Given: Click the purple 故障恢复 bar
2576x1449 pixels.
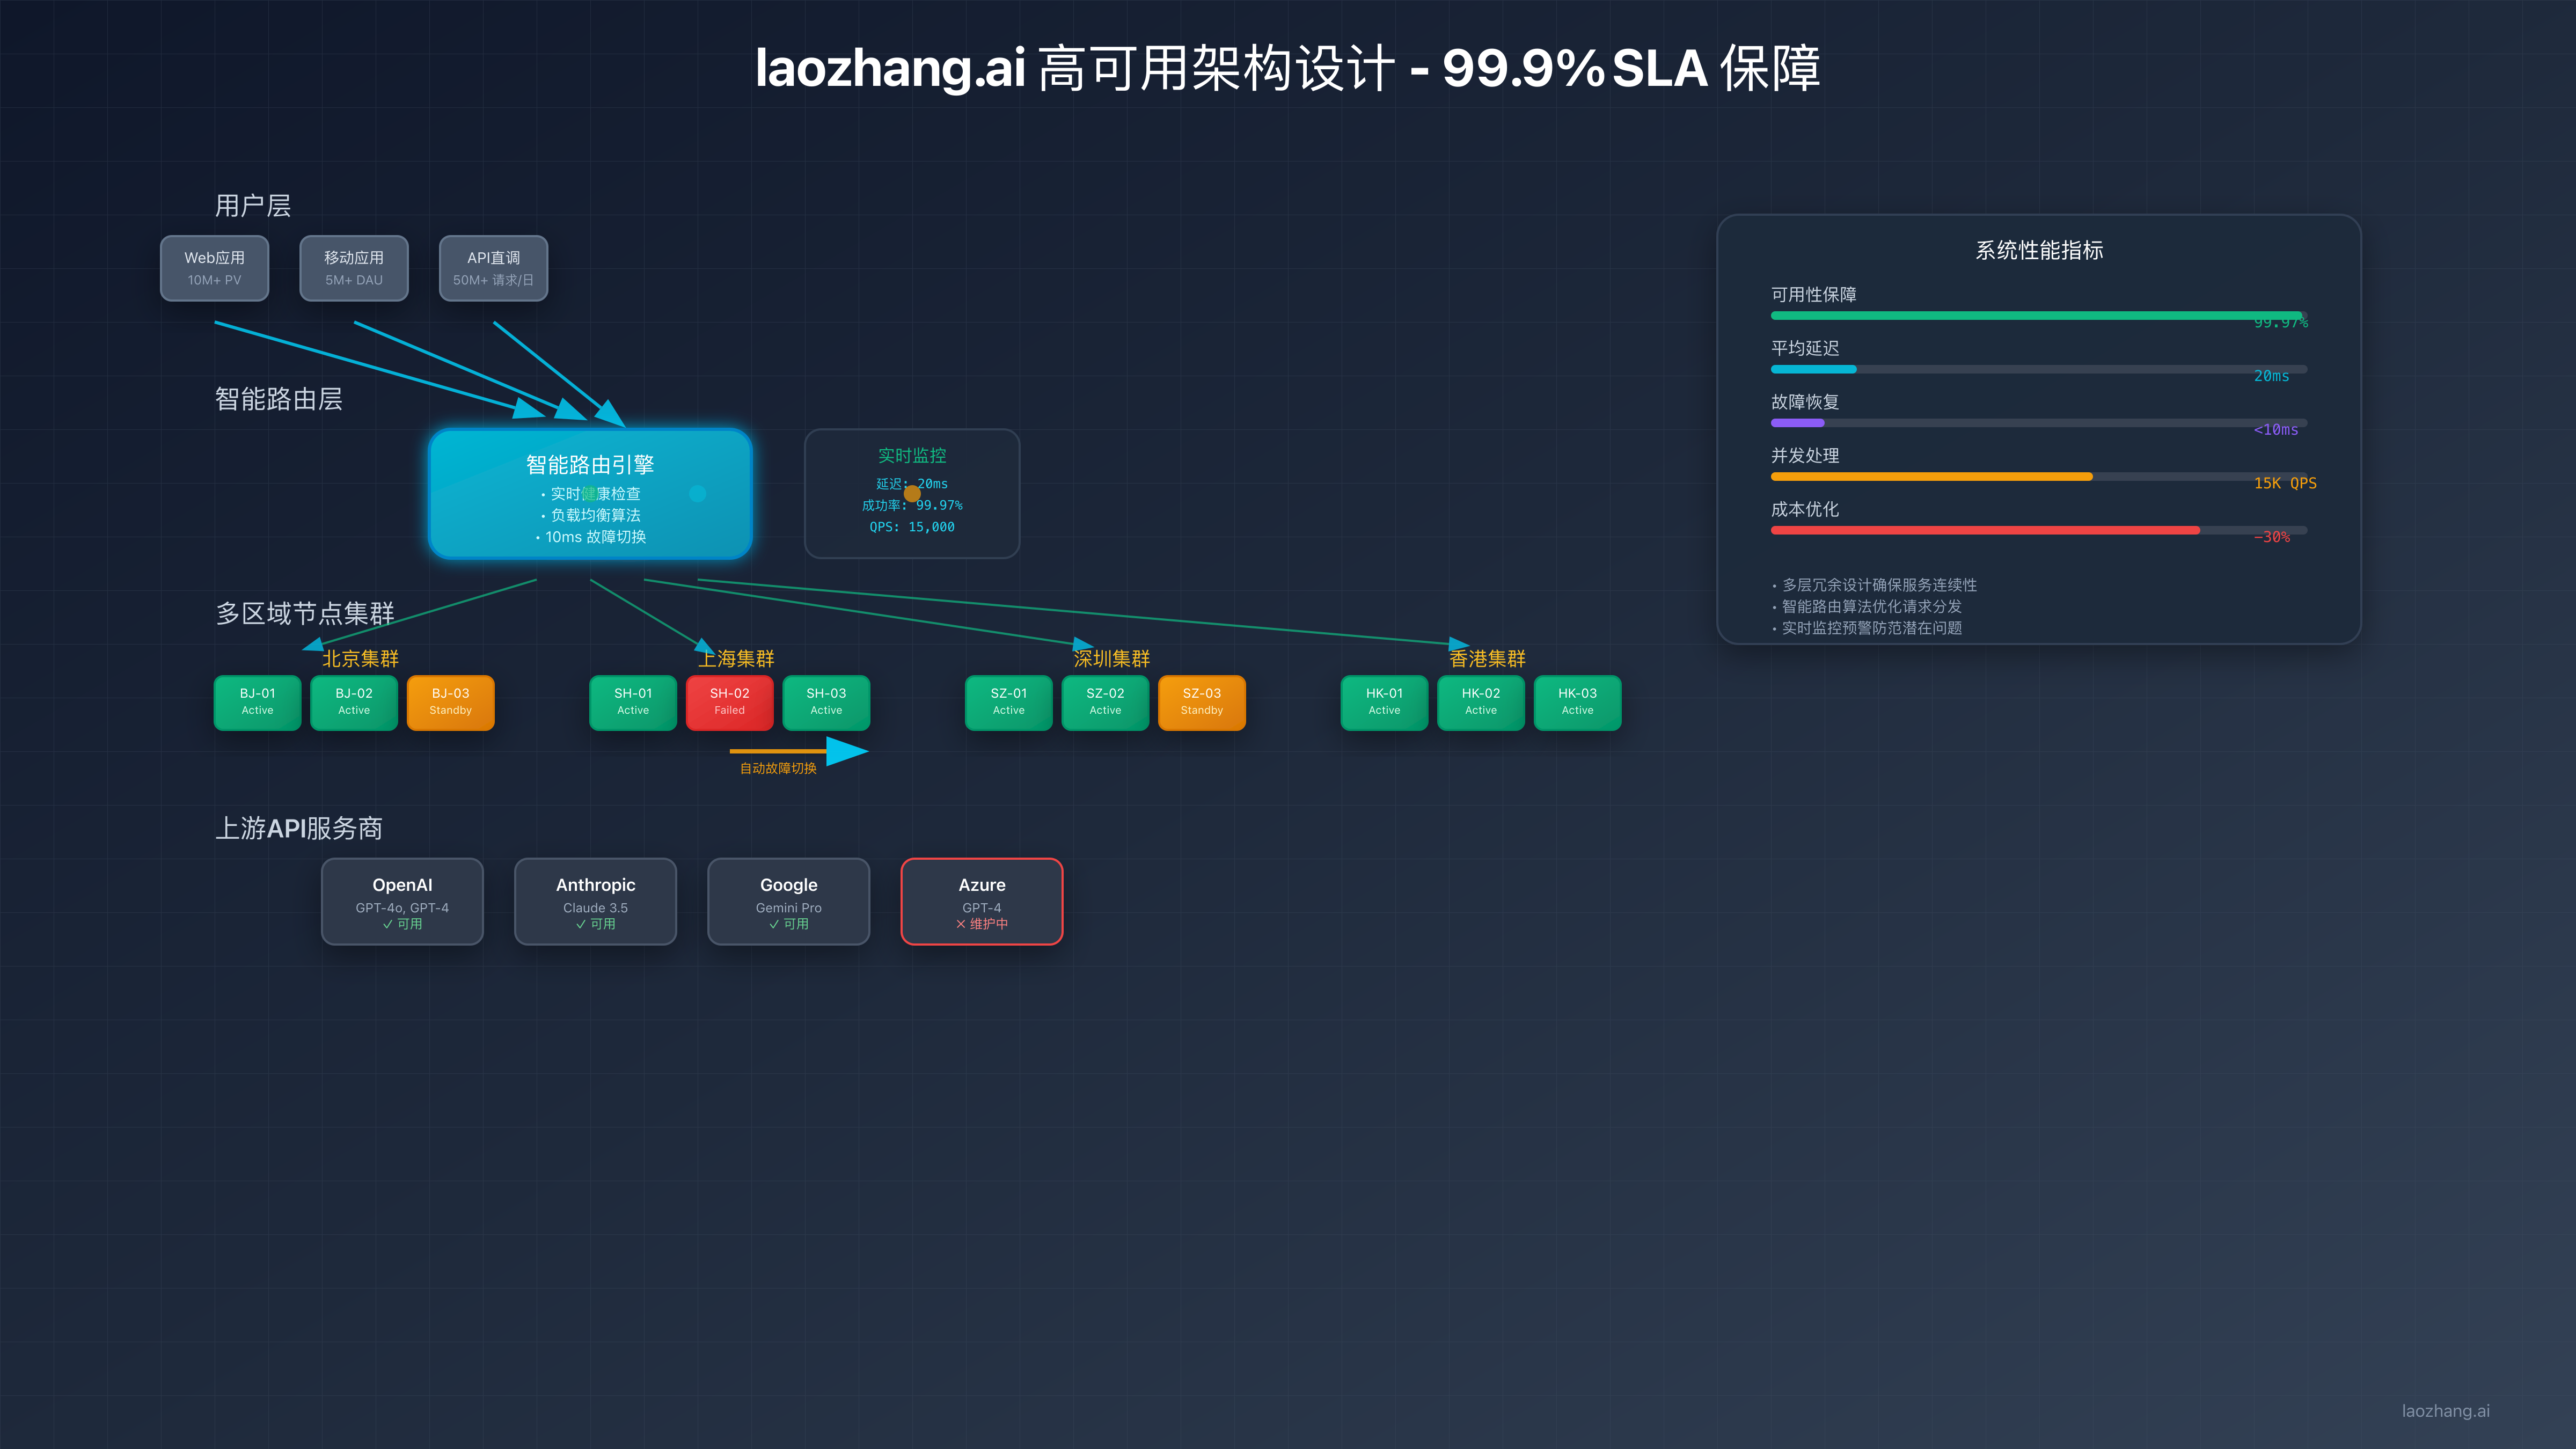Looking at the screenshot, I should coord(1797,423).
